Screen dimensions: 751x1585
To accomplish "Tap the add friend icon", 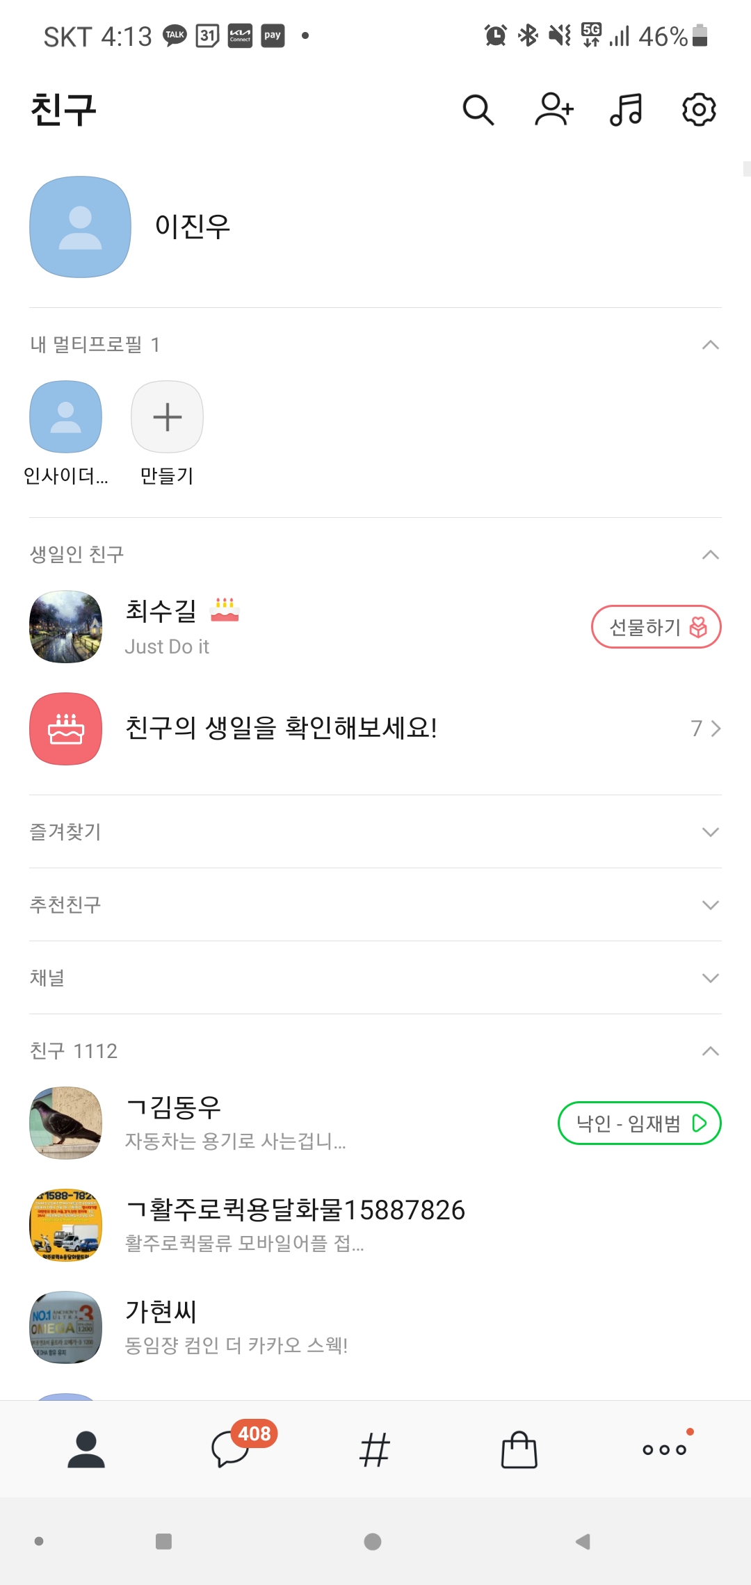I will click(554, 110).
